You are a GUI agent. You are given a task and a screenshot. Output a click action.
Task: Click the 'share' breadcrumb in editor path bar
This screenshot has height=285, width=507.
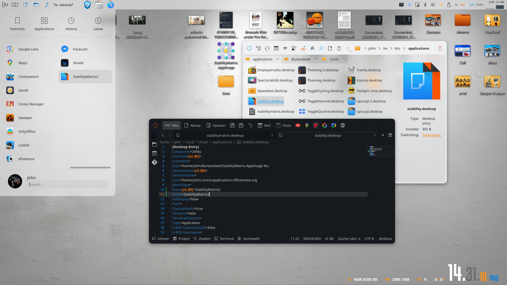pos(203,142)
